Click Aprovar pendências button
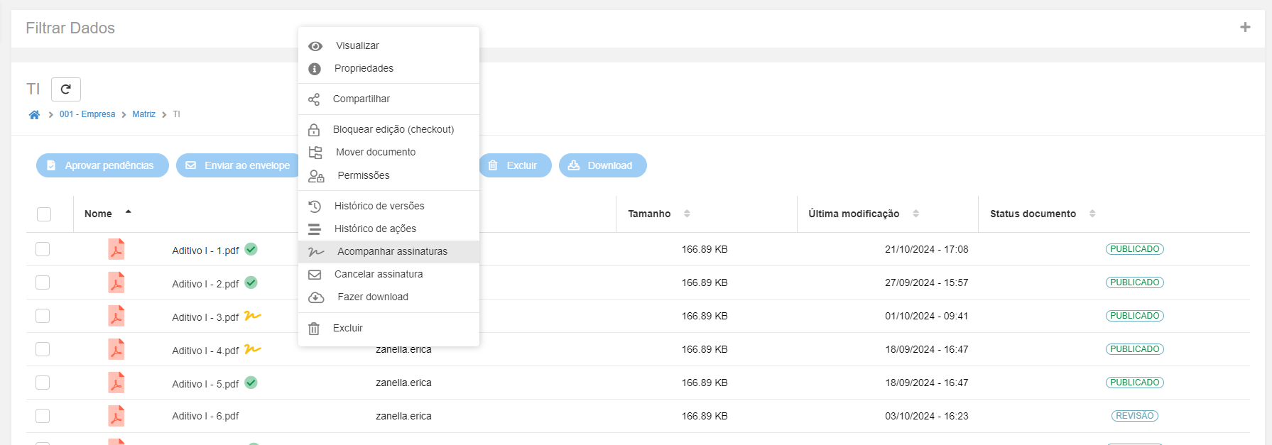This screenshot has width=1272, height=445. tap(102, 165)
